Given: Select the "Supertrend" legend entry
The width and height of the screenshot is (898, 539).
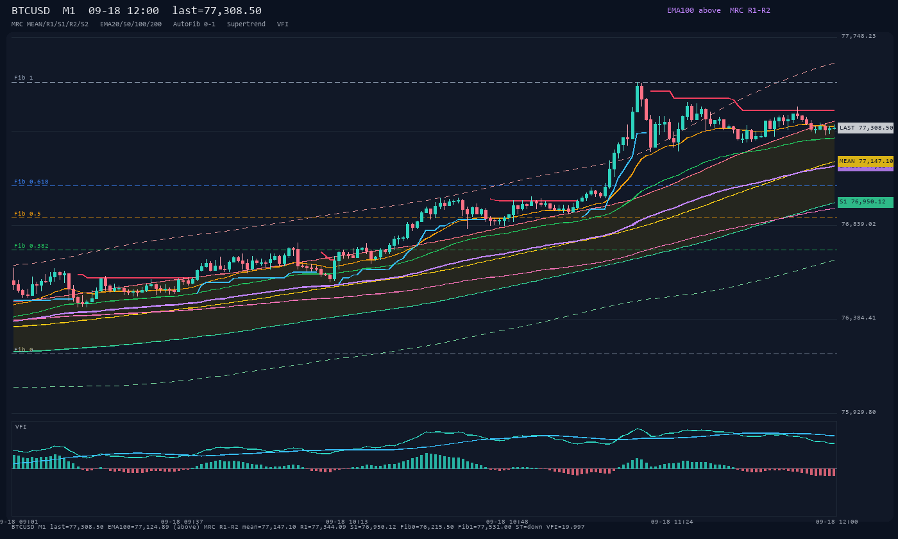Looking at the screenshot, I should pos(246,24).
